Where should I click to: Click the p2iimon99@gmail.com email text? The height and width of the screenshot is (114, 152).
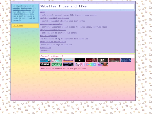23,14
